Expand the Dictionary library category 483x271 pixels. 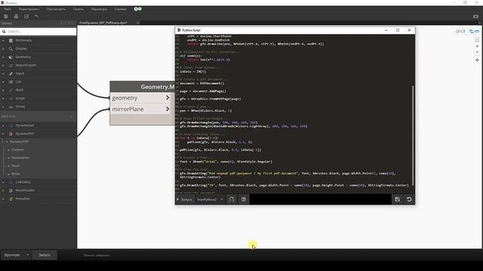coord(3,40)
